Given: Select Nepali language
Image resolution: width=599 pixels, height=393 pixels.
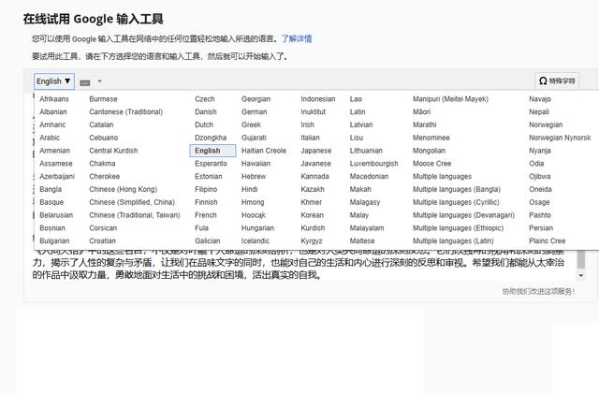Looking at the screenshot, I should [539, 112].
